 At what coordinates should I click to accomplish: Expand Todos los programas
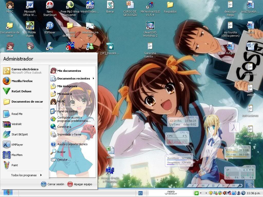click(26, 175)
